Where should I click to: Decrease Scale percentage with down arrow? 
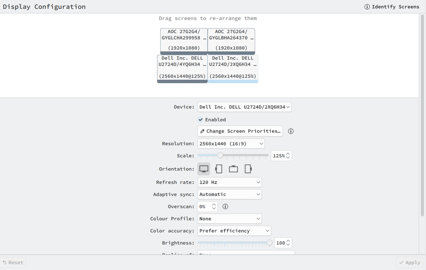(288, 157)
